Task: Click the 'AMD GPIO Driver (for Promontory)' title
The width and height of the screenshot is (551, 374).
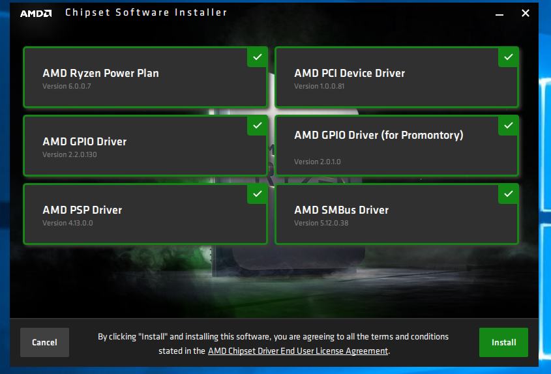Action: tap(379, 136)
